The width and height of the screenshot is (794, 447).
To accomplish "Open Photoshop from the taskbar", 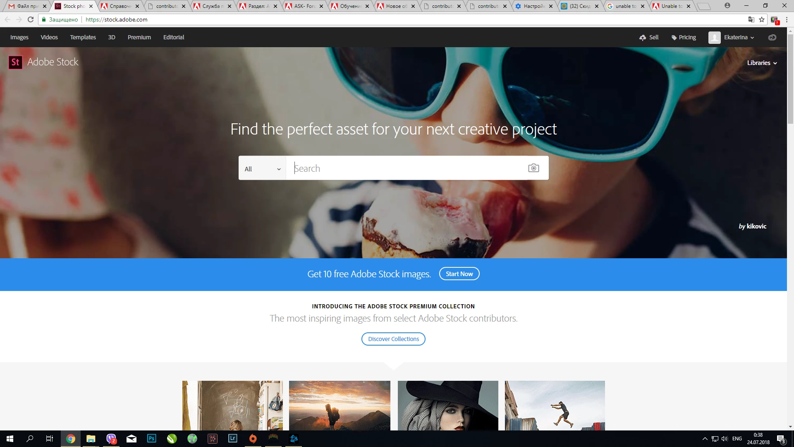I will click(x=152, y=438).
